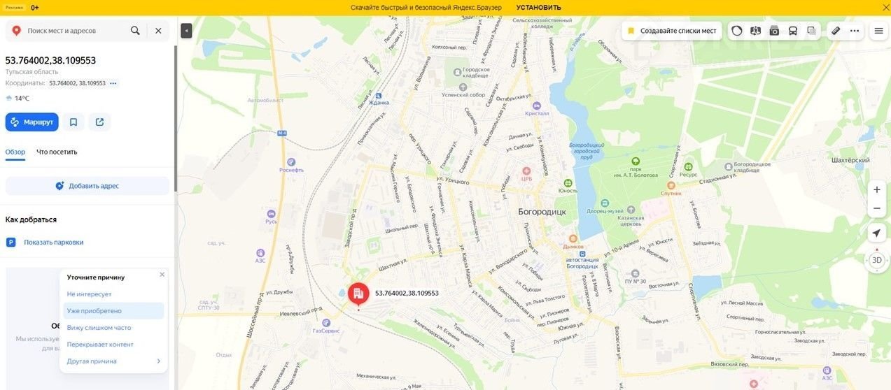This screenshot has height=390, width=891.
Task: Click the search magnifier icon
Action: [135, 31]
